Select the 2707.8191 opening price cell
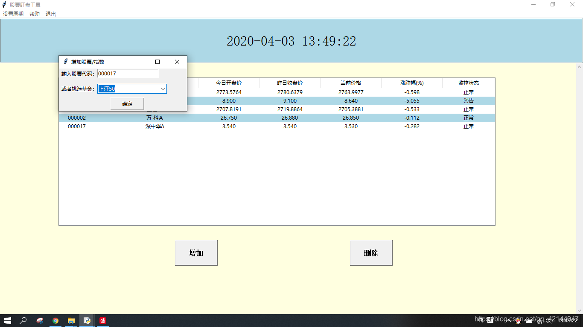 (x=229, y=109)
